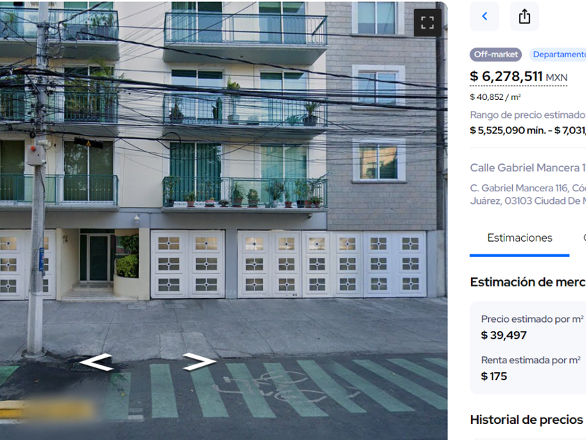
Task: Click the Estimación de mercado heading
Action: (x=527, y=282)
